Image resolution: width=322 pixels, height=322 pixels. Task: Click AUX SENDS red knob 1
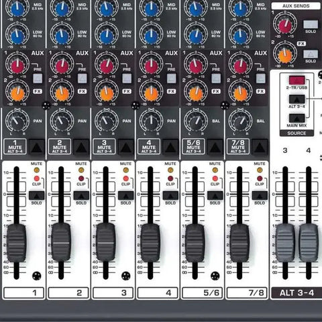tap(285, 25)
